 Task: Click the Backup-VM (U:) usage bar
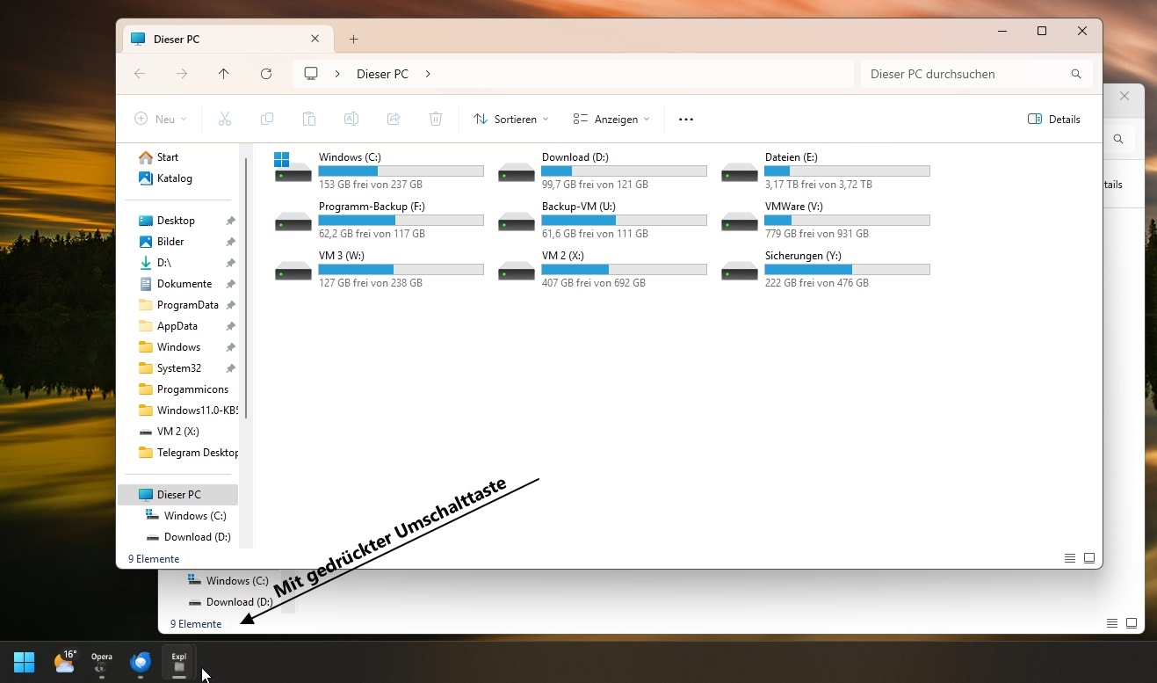(x=624, y=221)
